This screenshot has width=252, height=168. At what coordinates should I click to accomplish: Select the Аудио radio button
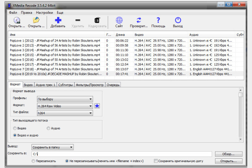click(48, 128)
